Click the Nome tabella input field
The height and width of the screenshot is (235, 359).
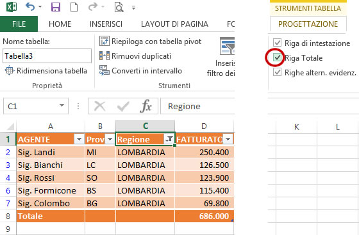pos(47,56)
